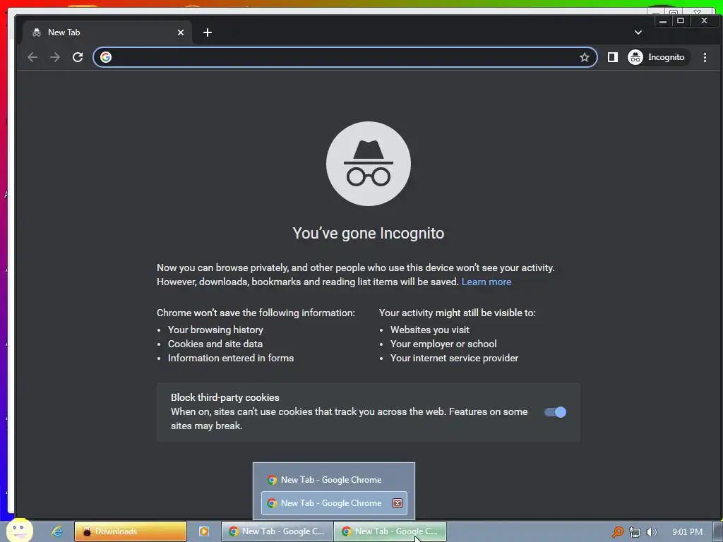This screenshot has height=542, width=723.
Task: Click the Websites you visit bullet
Action: 430,330
